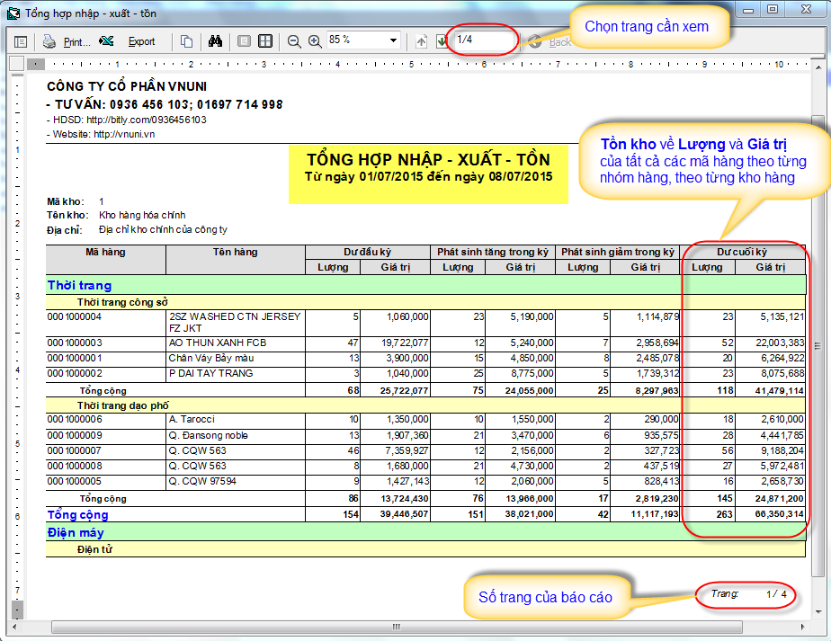This screenshot has height=641, width=831.
Task: Click the Export text button
Action: 141,41
